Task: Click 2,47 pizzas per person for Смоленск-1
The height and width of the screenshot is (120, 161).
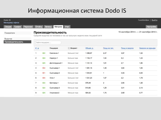Action: [105, 53]
